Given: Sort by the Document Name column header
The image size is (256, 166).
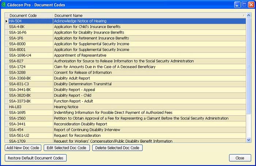Looking at the screenshot, I should click(146, 16).
